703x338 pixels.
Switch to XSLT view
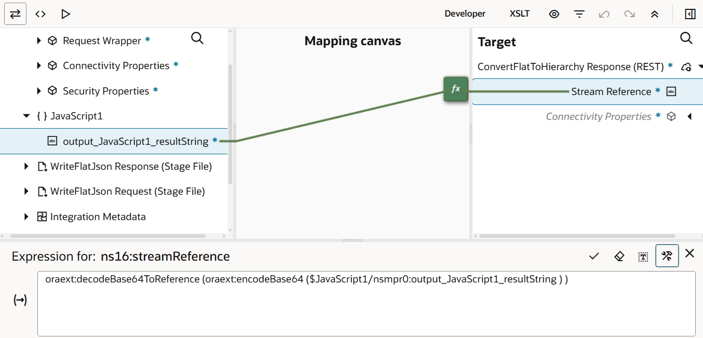click(x=519, y=14)
